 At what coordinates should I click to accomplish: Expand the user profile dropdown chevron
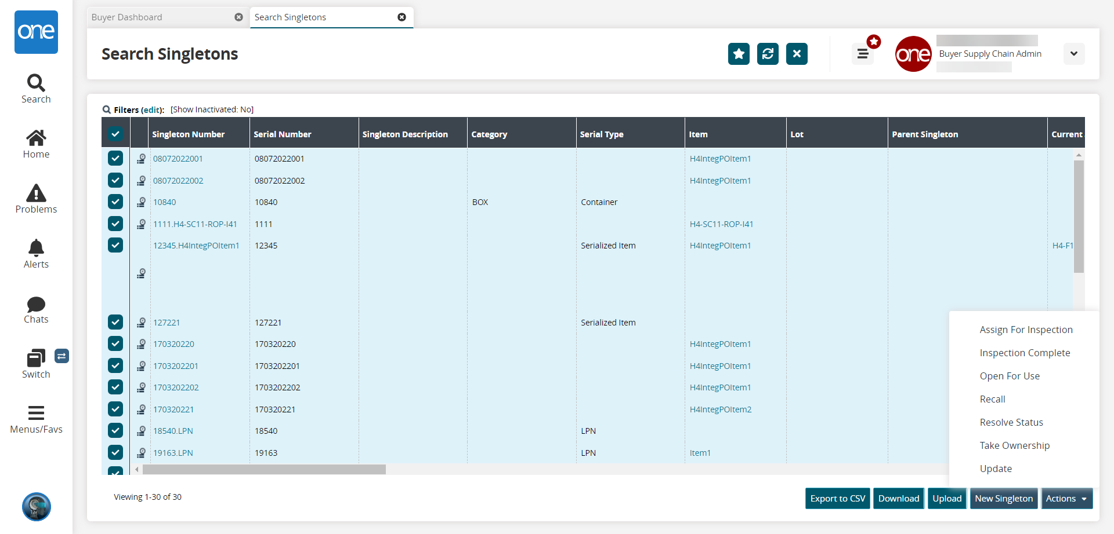point(1074,54)
